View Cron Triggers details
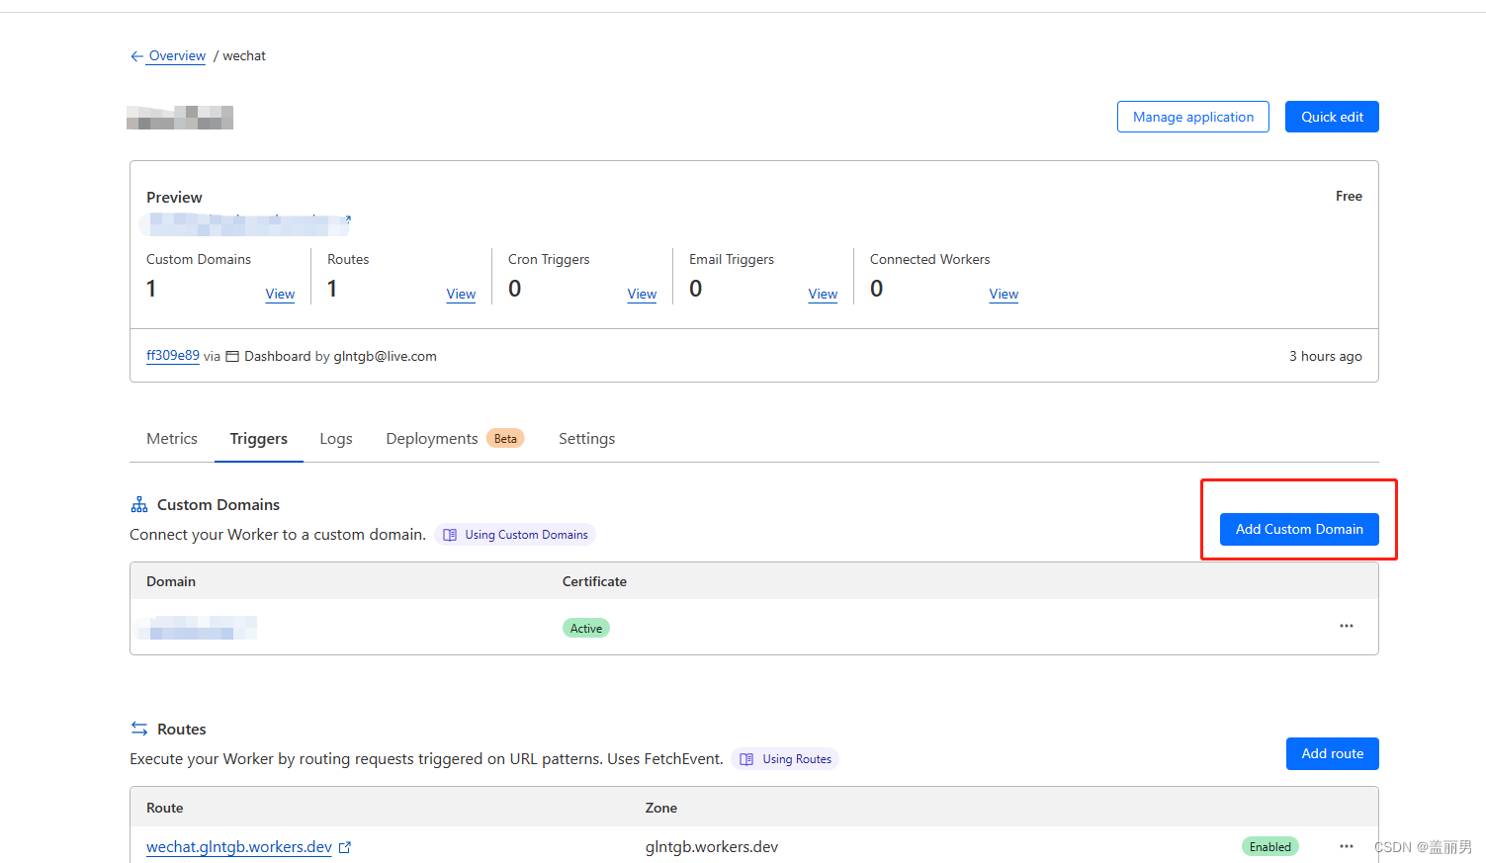The height and width of the screenshot is (863, 1486). [642, 295]
